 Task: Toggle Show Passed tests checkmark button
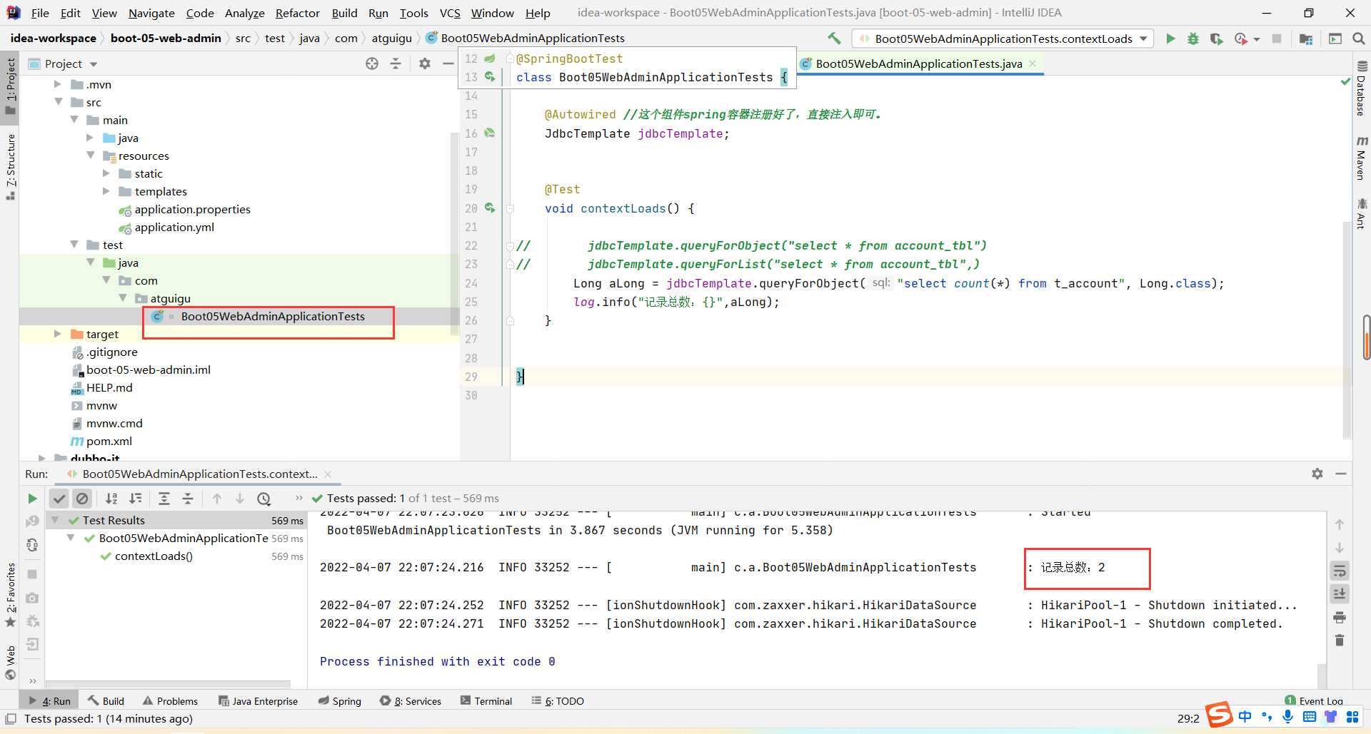[59, 499]
